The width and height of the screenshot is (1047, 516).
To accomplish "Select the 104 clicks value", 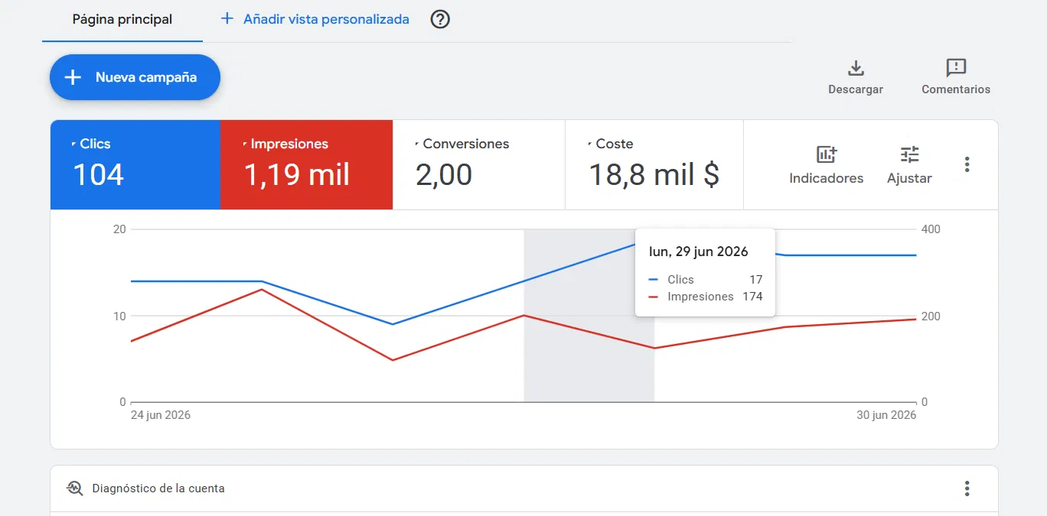I will (99, 175).
